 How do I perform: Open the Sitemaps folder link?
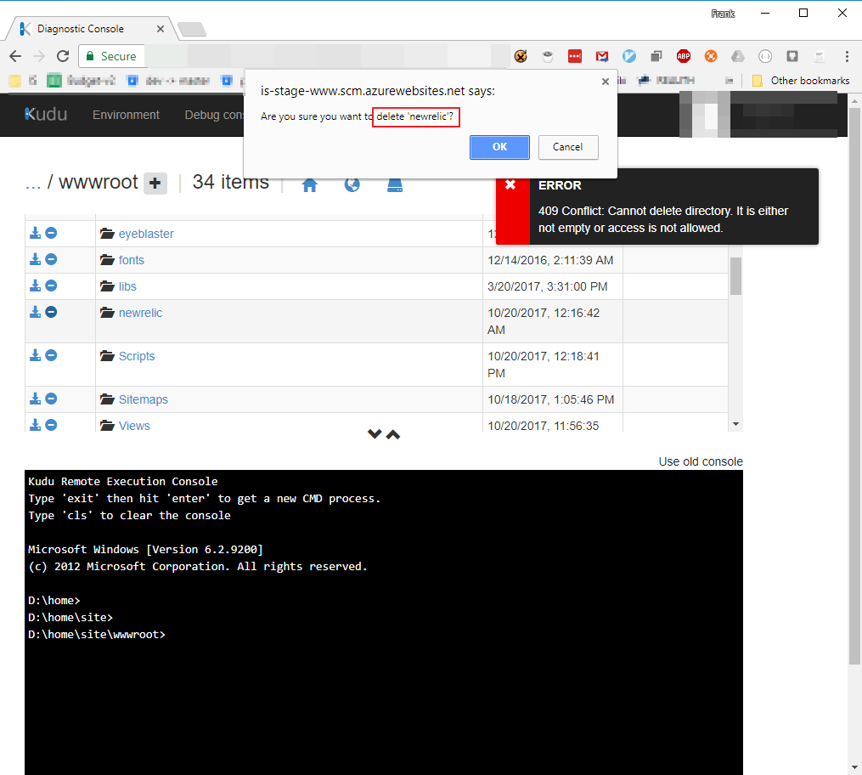(x=144, y=400)
